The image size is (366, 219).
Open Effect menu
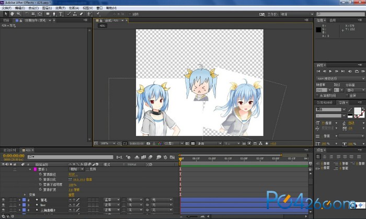point(60,8)
